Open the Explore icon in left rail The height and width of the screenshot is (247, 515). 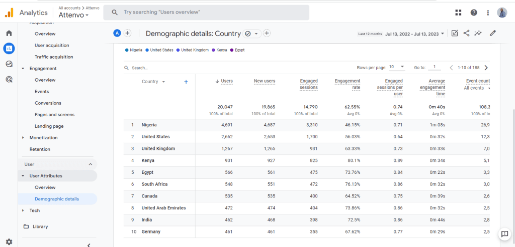pyautogui.click(x=9, y=64)
